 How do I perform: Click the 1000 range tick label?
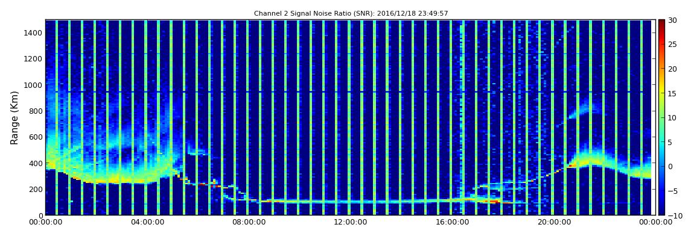(x=34, y=85)
